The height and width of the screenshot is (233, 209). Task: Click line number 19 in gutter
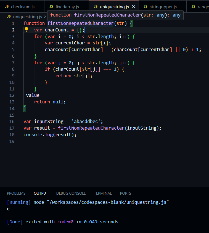tap(12, 141)
